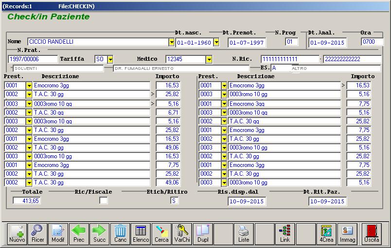Go to previous record with Prec
This screenshot has height=248, width=391.
pyautogui.click(x=79, y=234)
